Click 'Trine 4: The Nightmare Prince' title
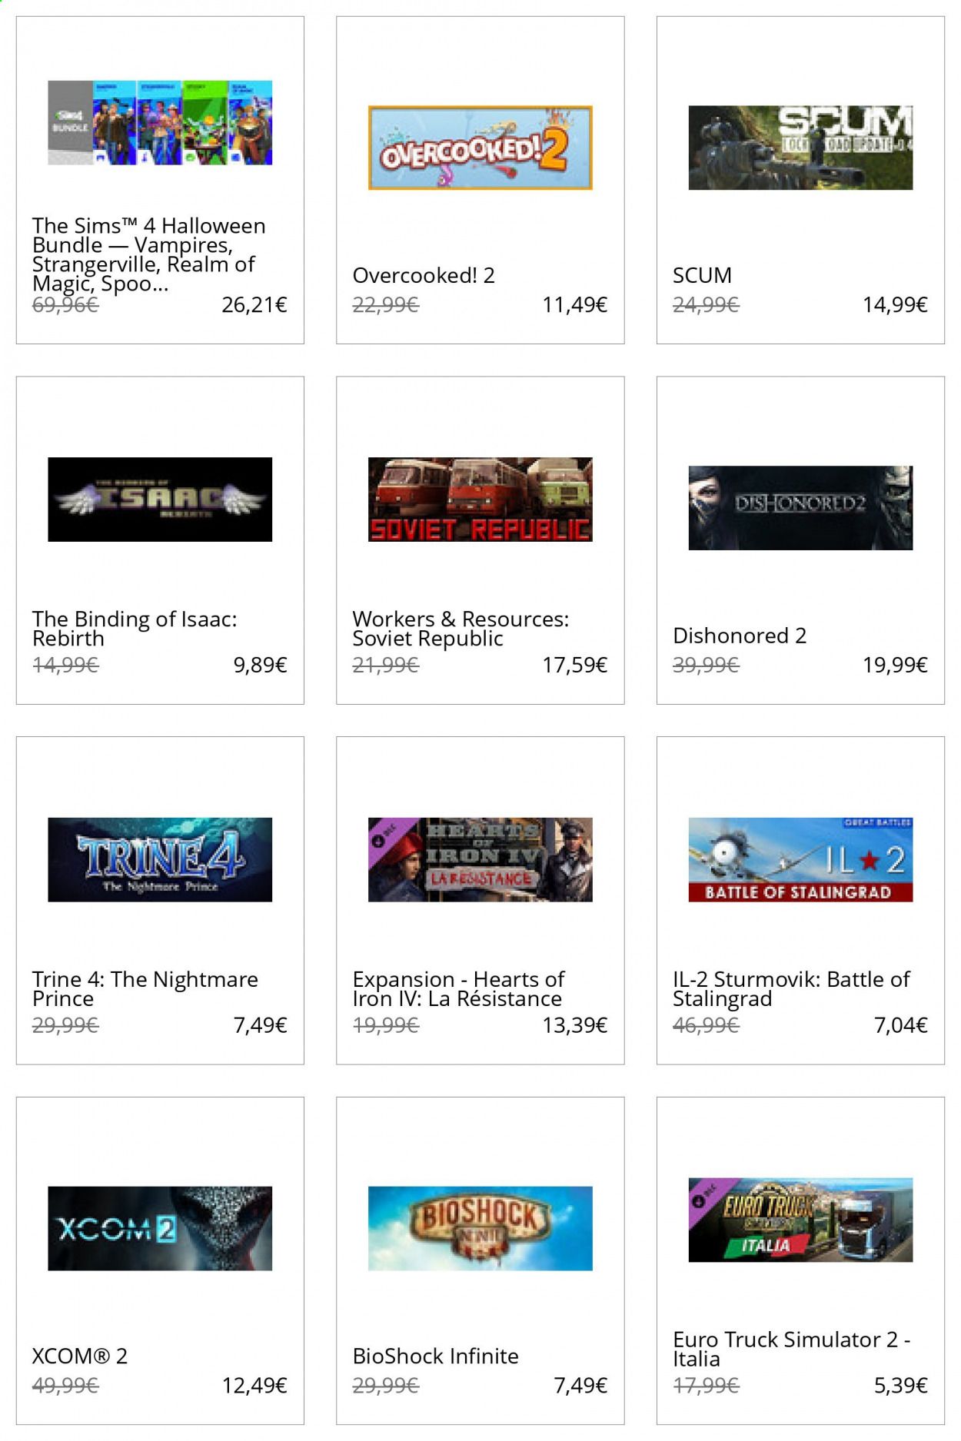The width and height of the screenshot is (961, 1441). point(145,988)
